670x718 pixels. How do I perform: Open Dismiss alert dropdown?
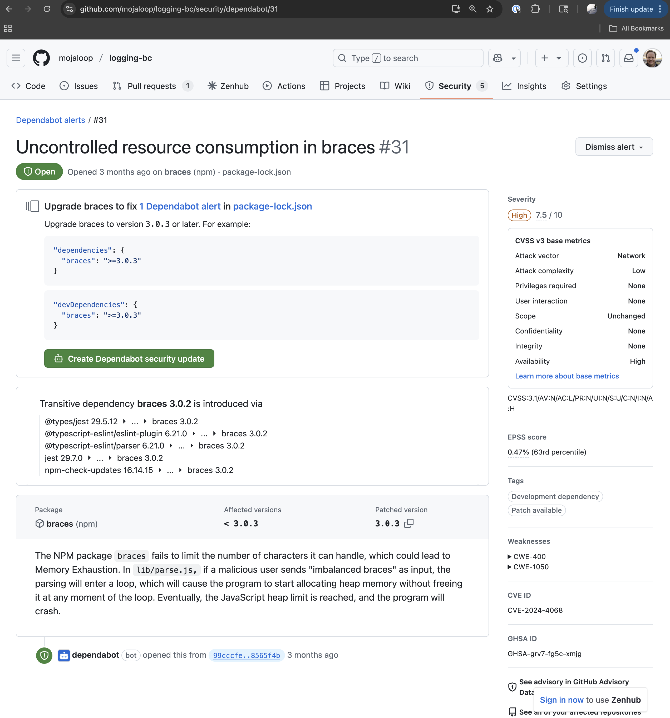tap(614, 147)
